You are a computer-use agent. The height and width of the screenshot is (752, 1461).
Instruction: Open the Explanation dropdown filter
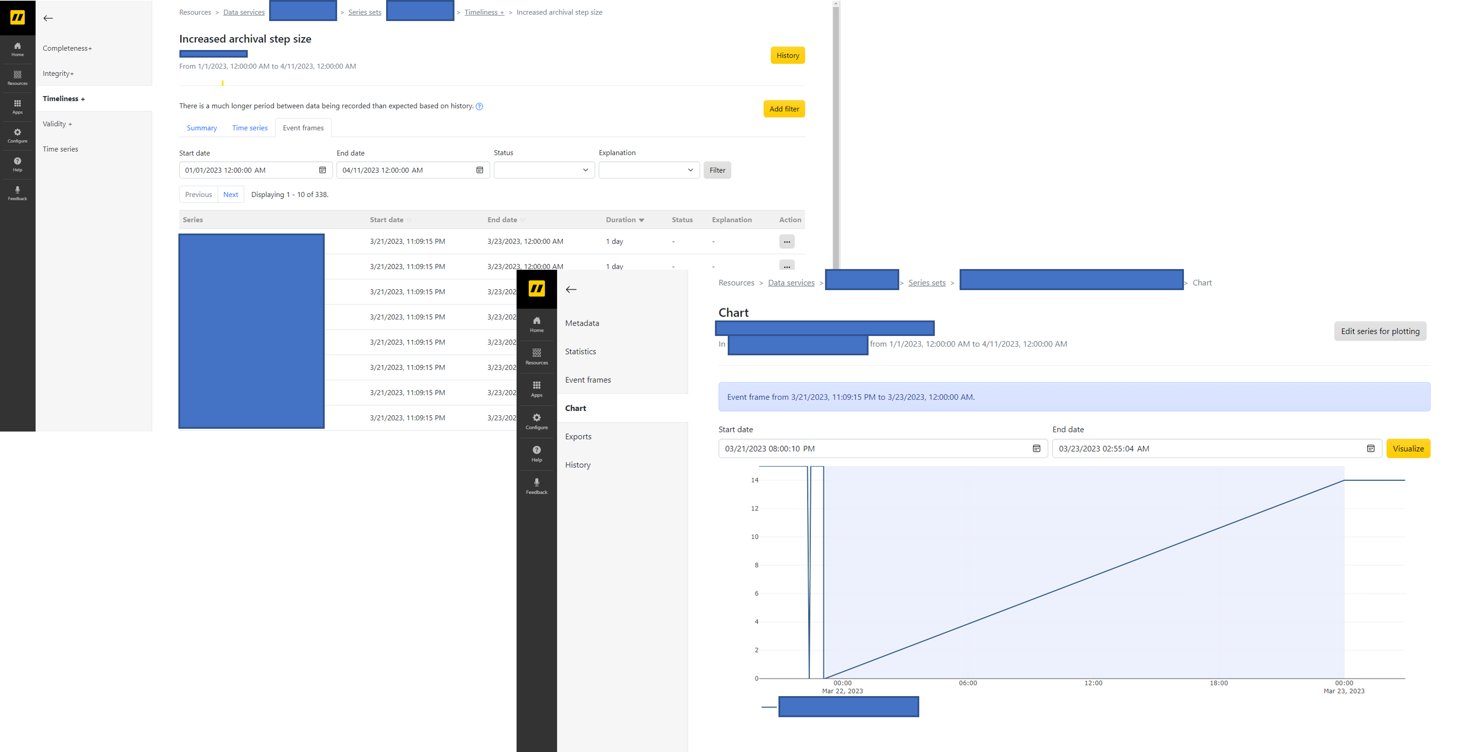click(648, 170)
